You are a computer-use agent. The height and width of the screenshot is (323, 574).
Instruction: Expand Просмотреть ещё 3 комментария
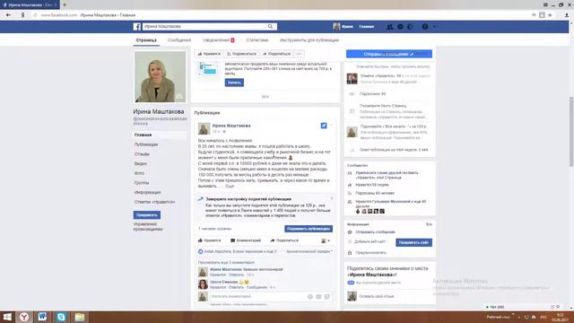(x=226, y=263)
